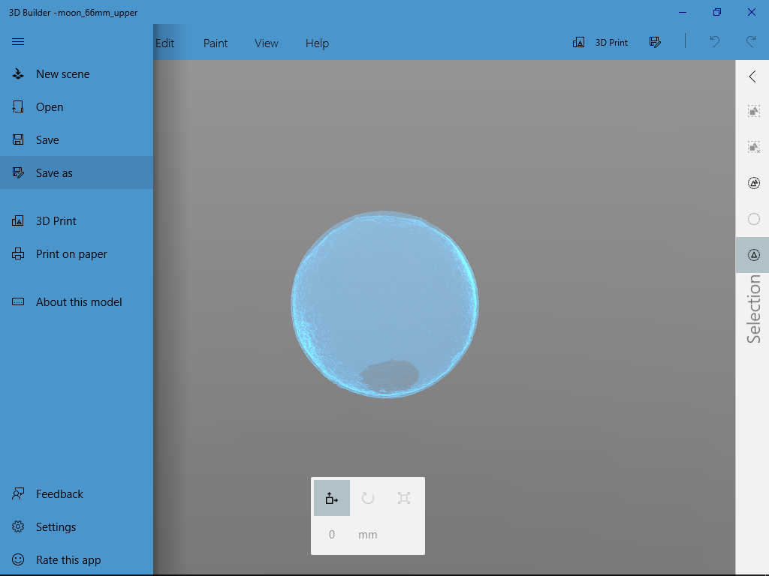Viewport: 769px width, 576px height.
Task: Choose New scene from the sidebar
Action: pos(63,73)
